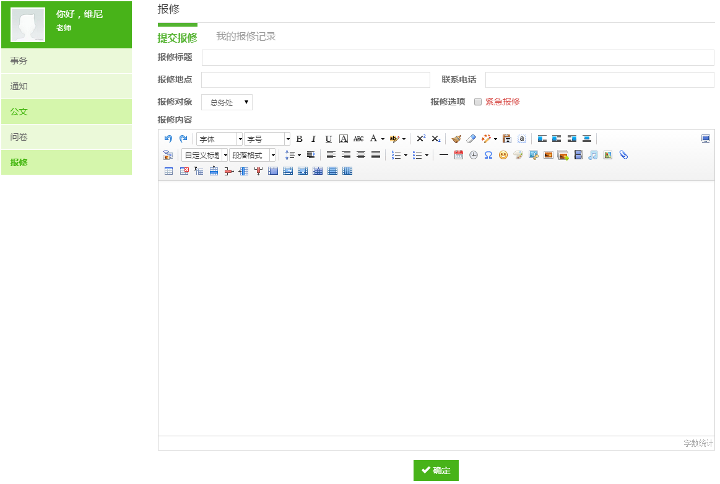Image resolution: width=720 pixels, height=484 pixels.
Task: Open the 字体 font dropdown
Action: (219, 139)
